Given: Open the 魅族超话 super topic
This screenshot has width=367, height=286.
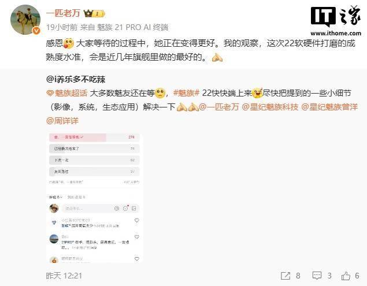Looking at the screenshot, I should (71, 93).
